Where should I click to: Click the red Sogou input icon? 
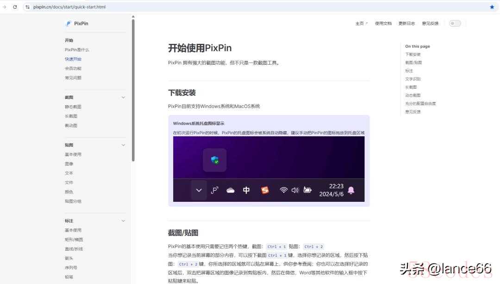(x=265, y=190)
